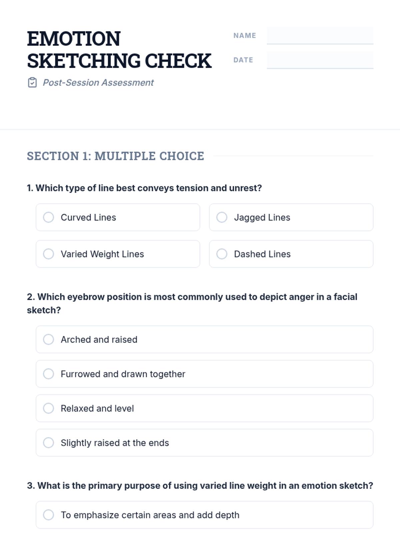Screen dimensions: 400x533
Task: Select To emphasize certain areas option
Action: 49,515
